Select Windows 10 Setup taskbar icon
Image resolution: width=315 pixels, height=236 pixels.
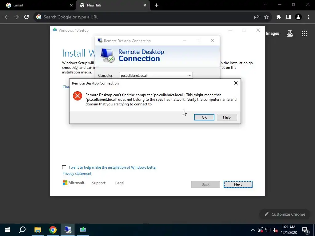tap(83, 230)
